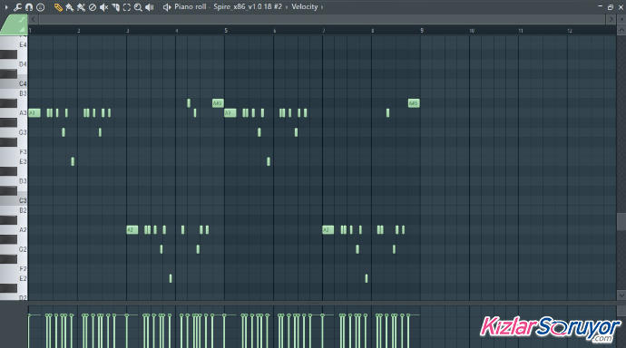The image size is (626, 348).
Task: Toggle the magnet snap options
Action: pyautogui.click(x=29, y=7)
